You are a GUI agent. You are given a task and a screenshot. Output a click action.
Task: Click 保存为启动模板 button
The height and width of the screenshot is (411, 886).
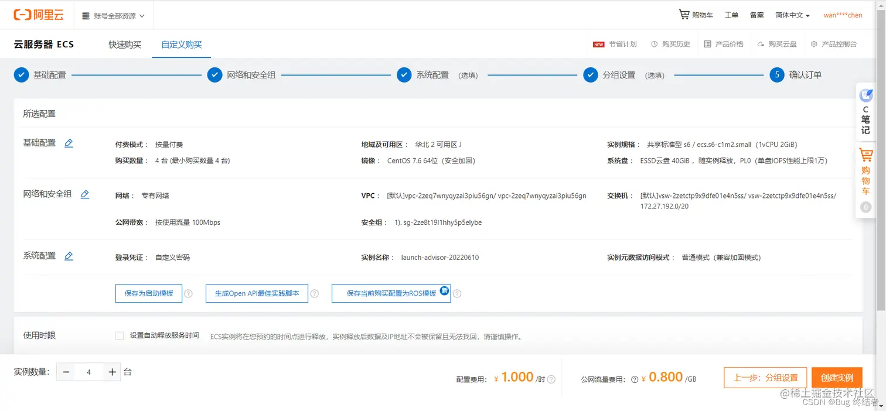click(149, 293)
